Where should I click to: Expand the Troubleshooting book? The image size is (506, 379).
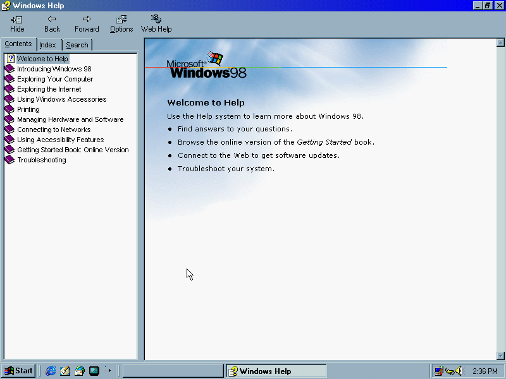(41, 160)
